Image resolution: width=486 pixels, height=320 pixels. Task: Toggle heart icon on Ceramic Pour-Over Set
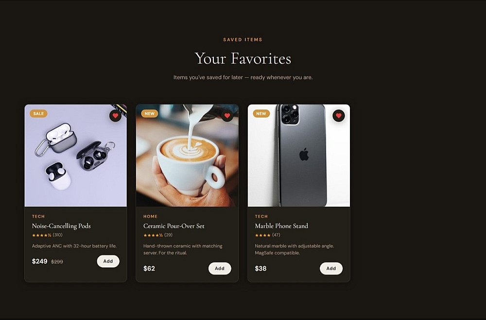coord(227,116)
